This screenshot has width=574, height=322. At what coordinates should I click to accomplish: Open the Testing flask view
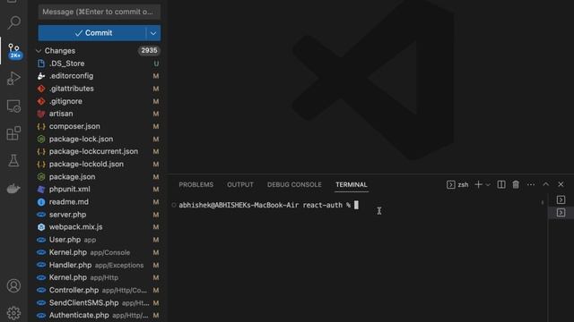click(x=14, y=161)
